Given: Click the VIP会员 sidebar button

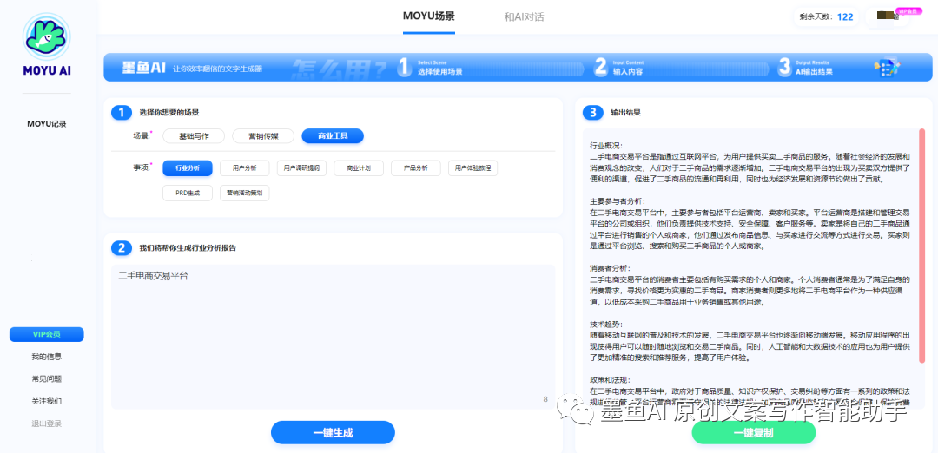Looking at the screenshot, I should (x=47, y=334).
